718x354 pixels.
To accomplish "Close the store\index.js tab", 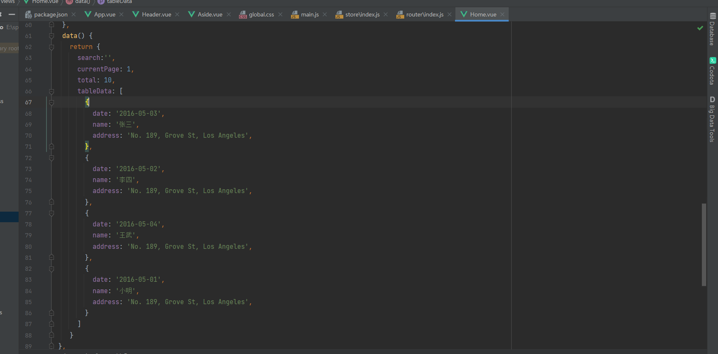I will point(386,14).
